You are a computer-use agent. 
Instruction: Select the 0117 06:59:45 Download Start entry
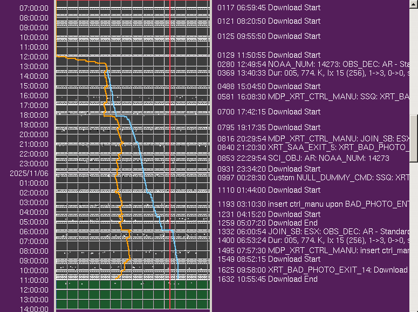coord(269,8)
